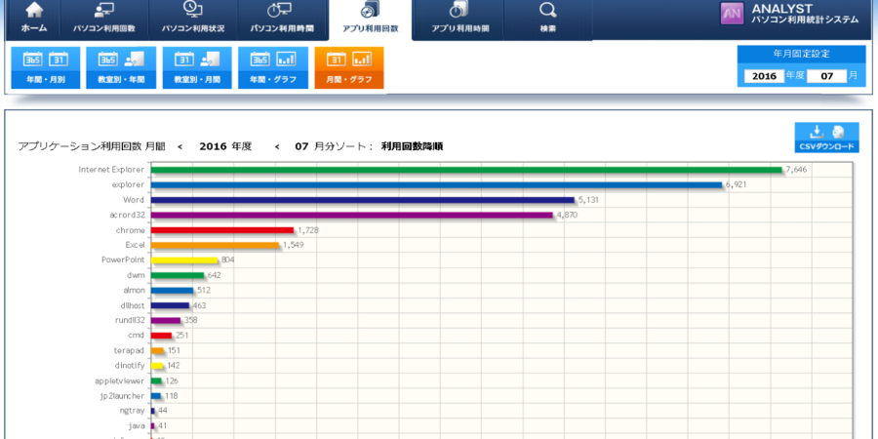Click the 利用回数降順 sort label

[412, 146]
